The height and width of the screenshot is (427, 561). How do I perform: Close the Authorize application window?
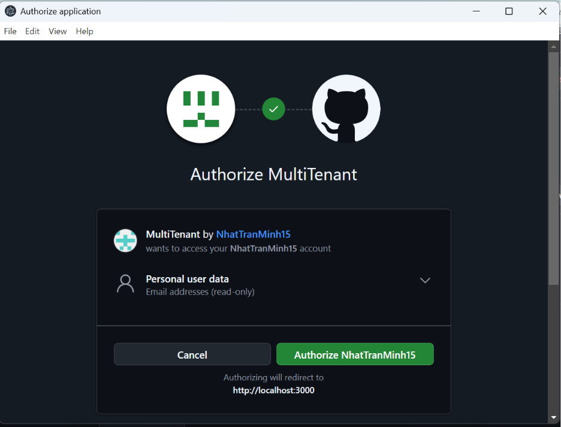coord(542,11)
